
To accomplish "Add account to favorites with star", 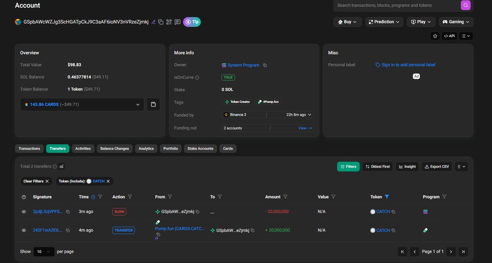I will 435,36.
